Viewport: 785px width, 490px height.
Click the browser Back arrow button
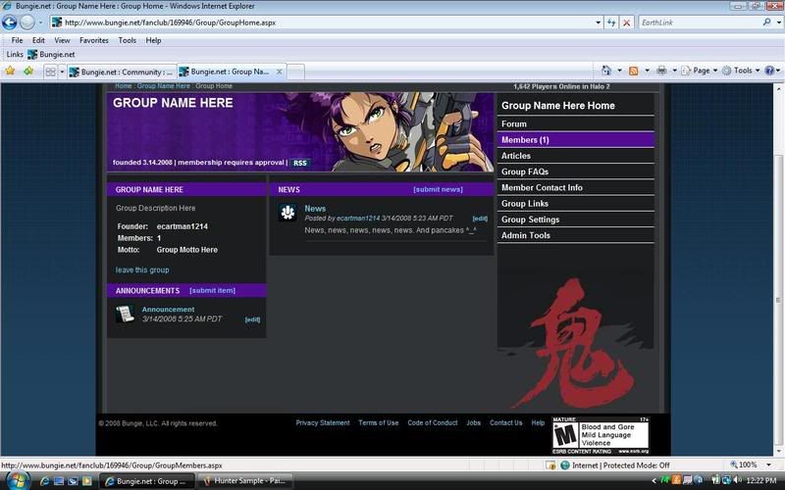[x=11, y=22]
